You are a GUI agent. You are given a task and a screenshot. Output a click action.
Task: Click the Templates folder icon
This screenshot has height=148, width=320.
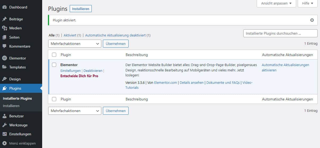point(5,67)
